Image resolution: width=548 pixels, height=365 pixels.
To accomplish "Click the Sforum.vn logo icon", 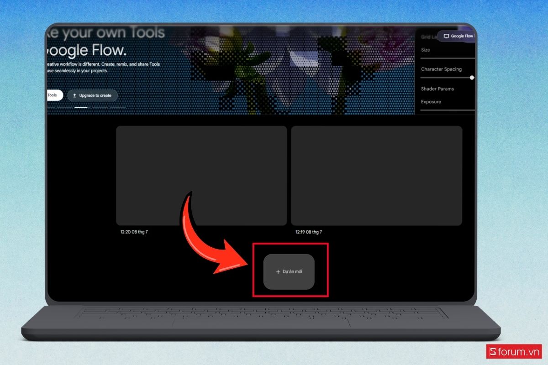I will pos(492,351).
